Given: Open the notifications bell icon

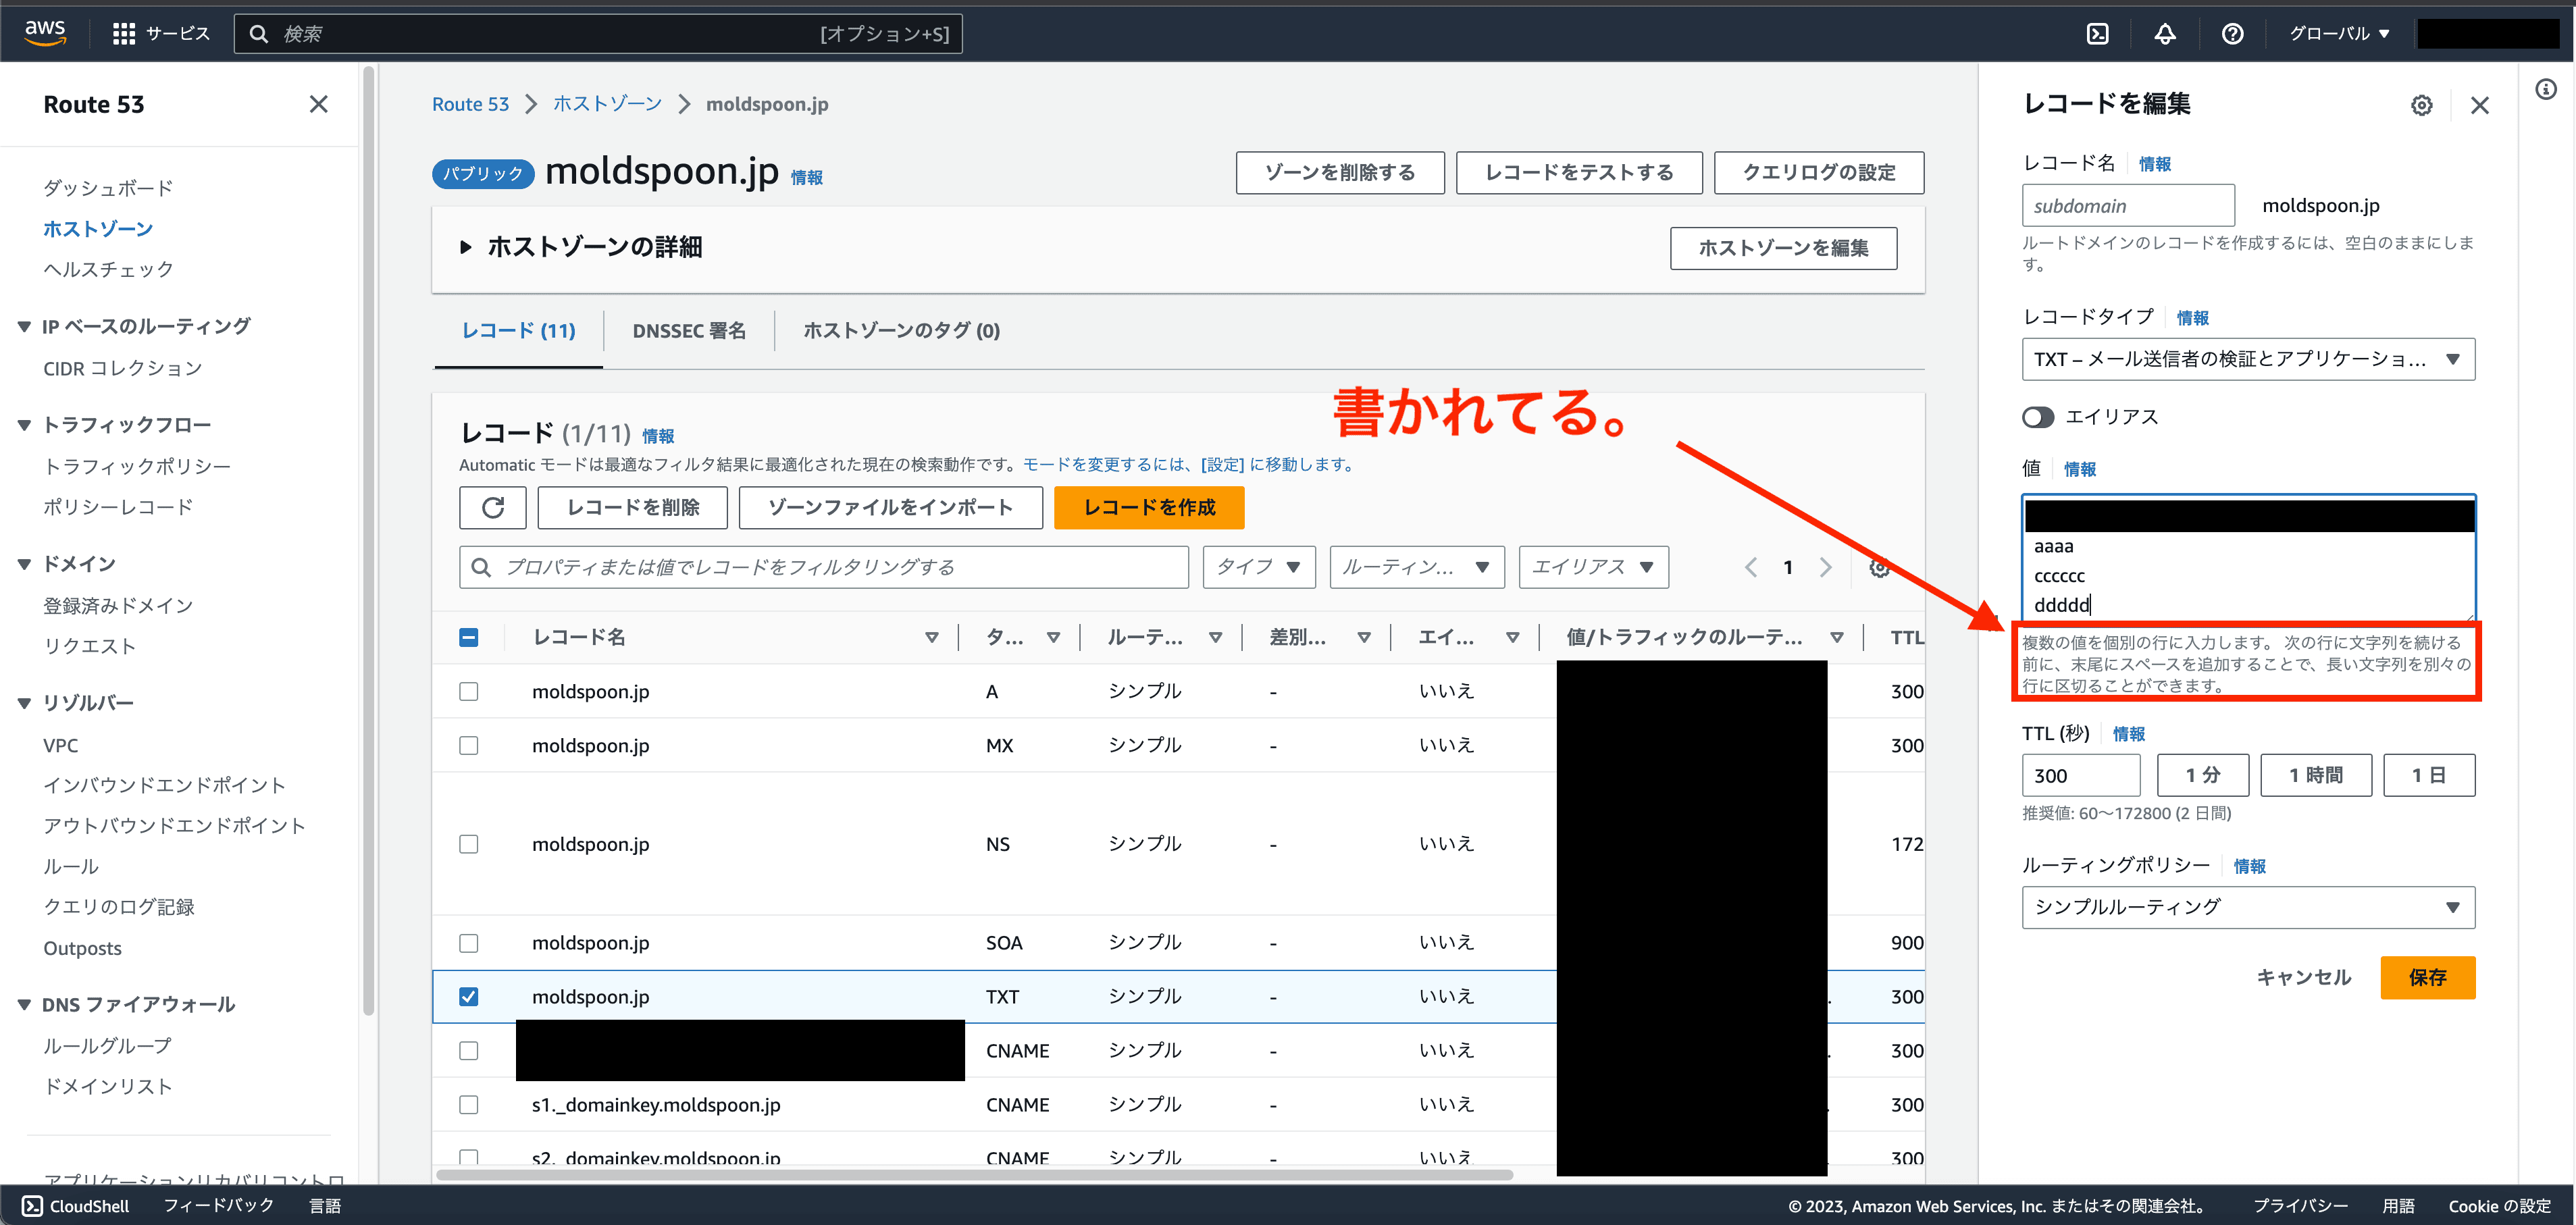Looking at the screenshot, I should tap(2165, 34).
